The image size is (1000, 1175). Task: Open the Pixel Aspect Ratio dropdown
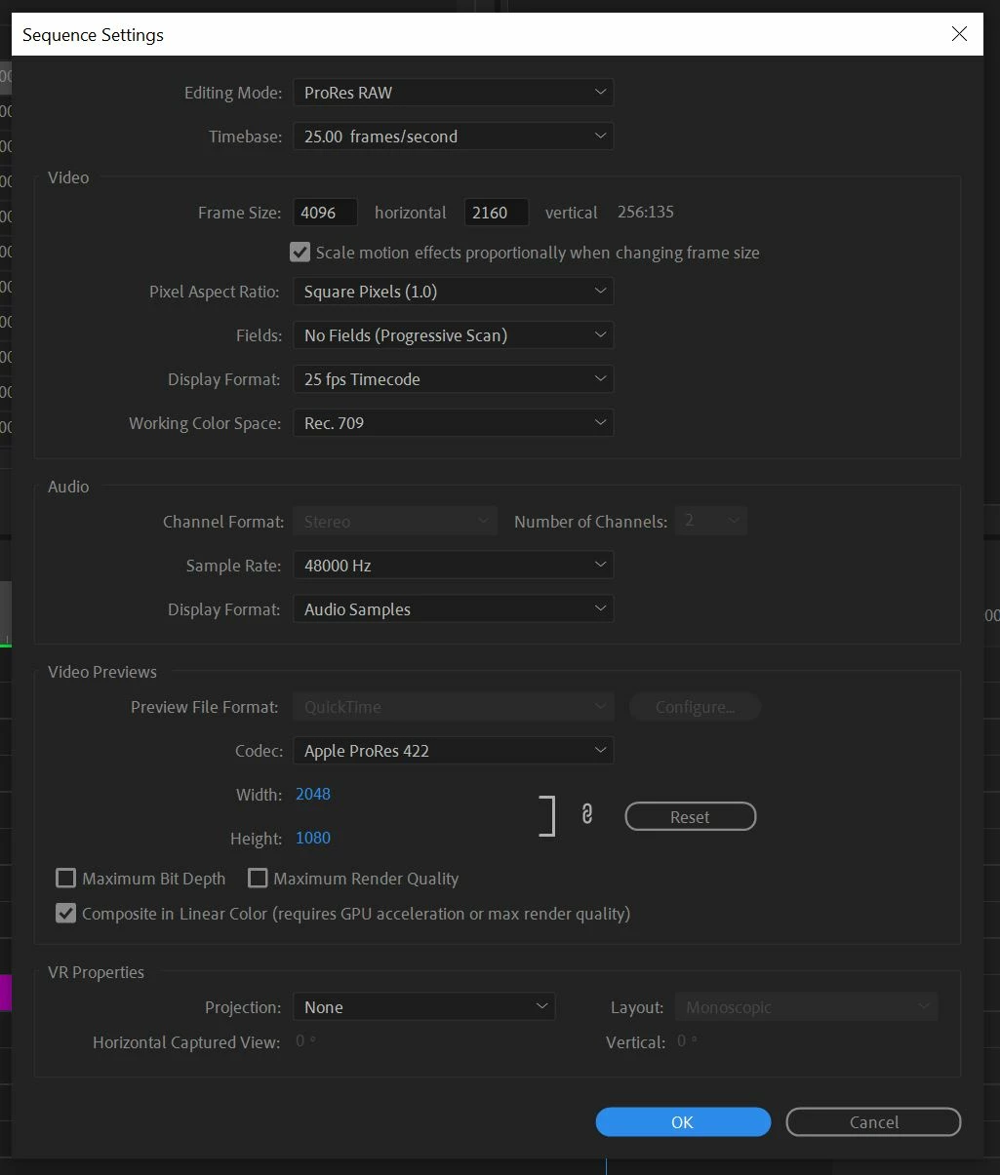453,292
